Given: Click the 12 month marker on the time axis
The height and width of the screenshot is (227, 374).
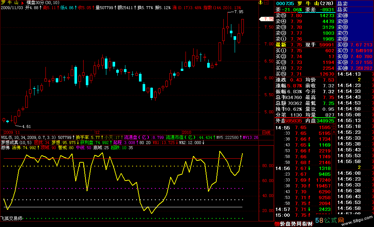Looking at the screenshot, I should [97, 132].
